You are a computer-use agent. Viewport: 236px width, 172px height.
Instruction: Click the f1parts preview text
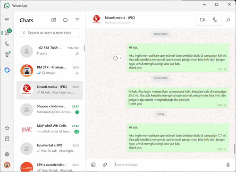[42, 53]
